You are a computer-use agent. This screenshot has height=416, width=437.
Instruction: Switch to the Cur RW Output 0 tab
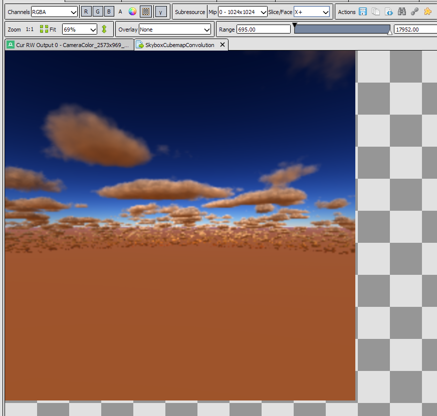[x=68, y=45]
